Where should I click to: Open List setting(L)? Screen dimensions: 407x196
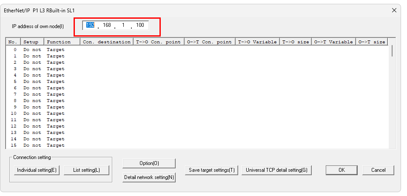86,170
